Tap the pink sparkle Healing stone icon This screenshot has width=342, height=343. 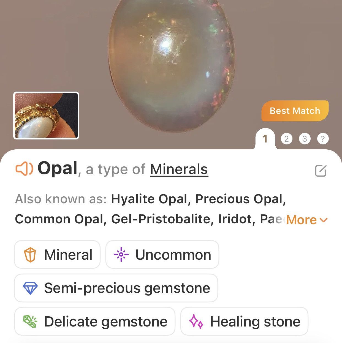tap(196, 321)
